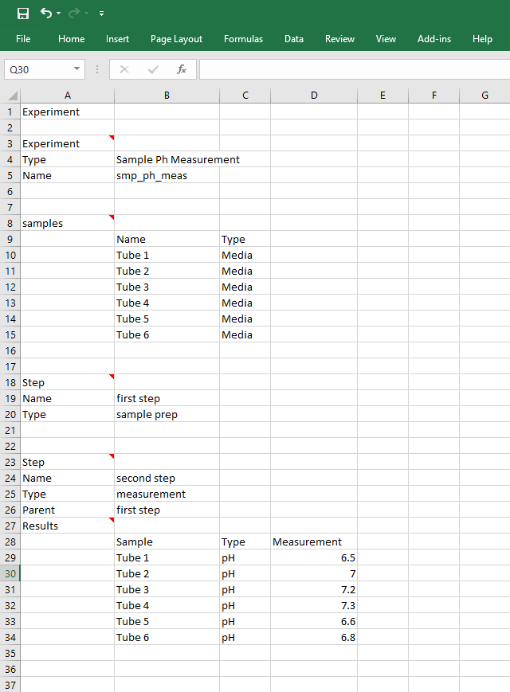Select the column D header
Image resolution: width=510 pixels, height=692 pixels.
tap(314, 96)
